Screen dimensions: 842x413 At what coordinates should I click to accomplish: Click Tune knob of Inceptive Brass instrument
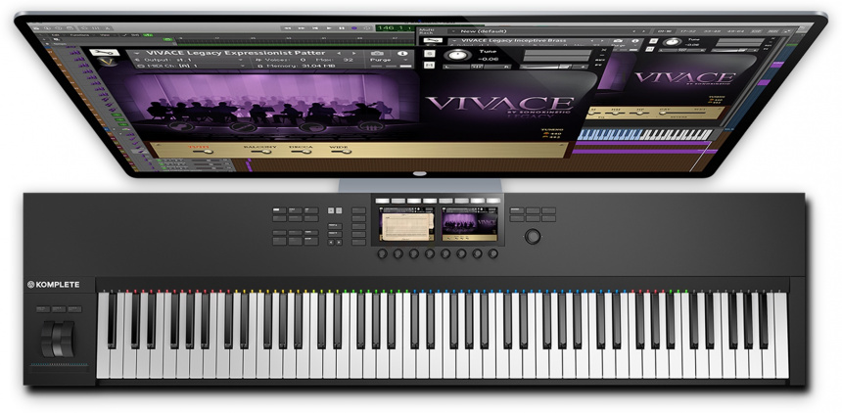tap(672, 41)
